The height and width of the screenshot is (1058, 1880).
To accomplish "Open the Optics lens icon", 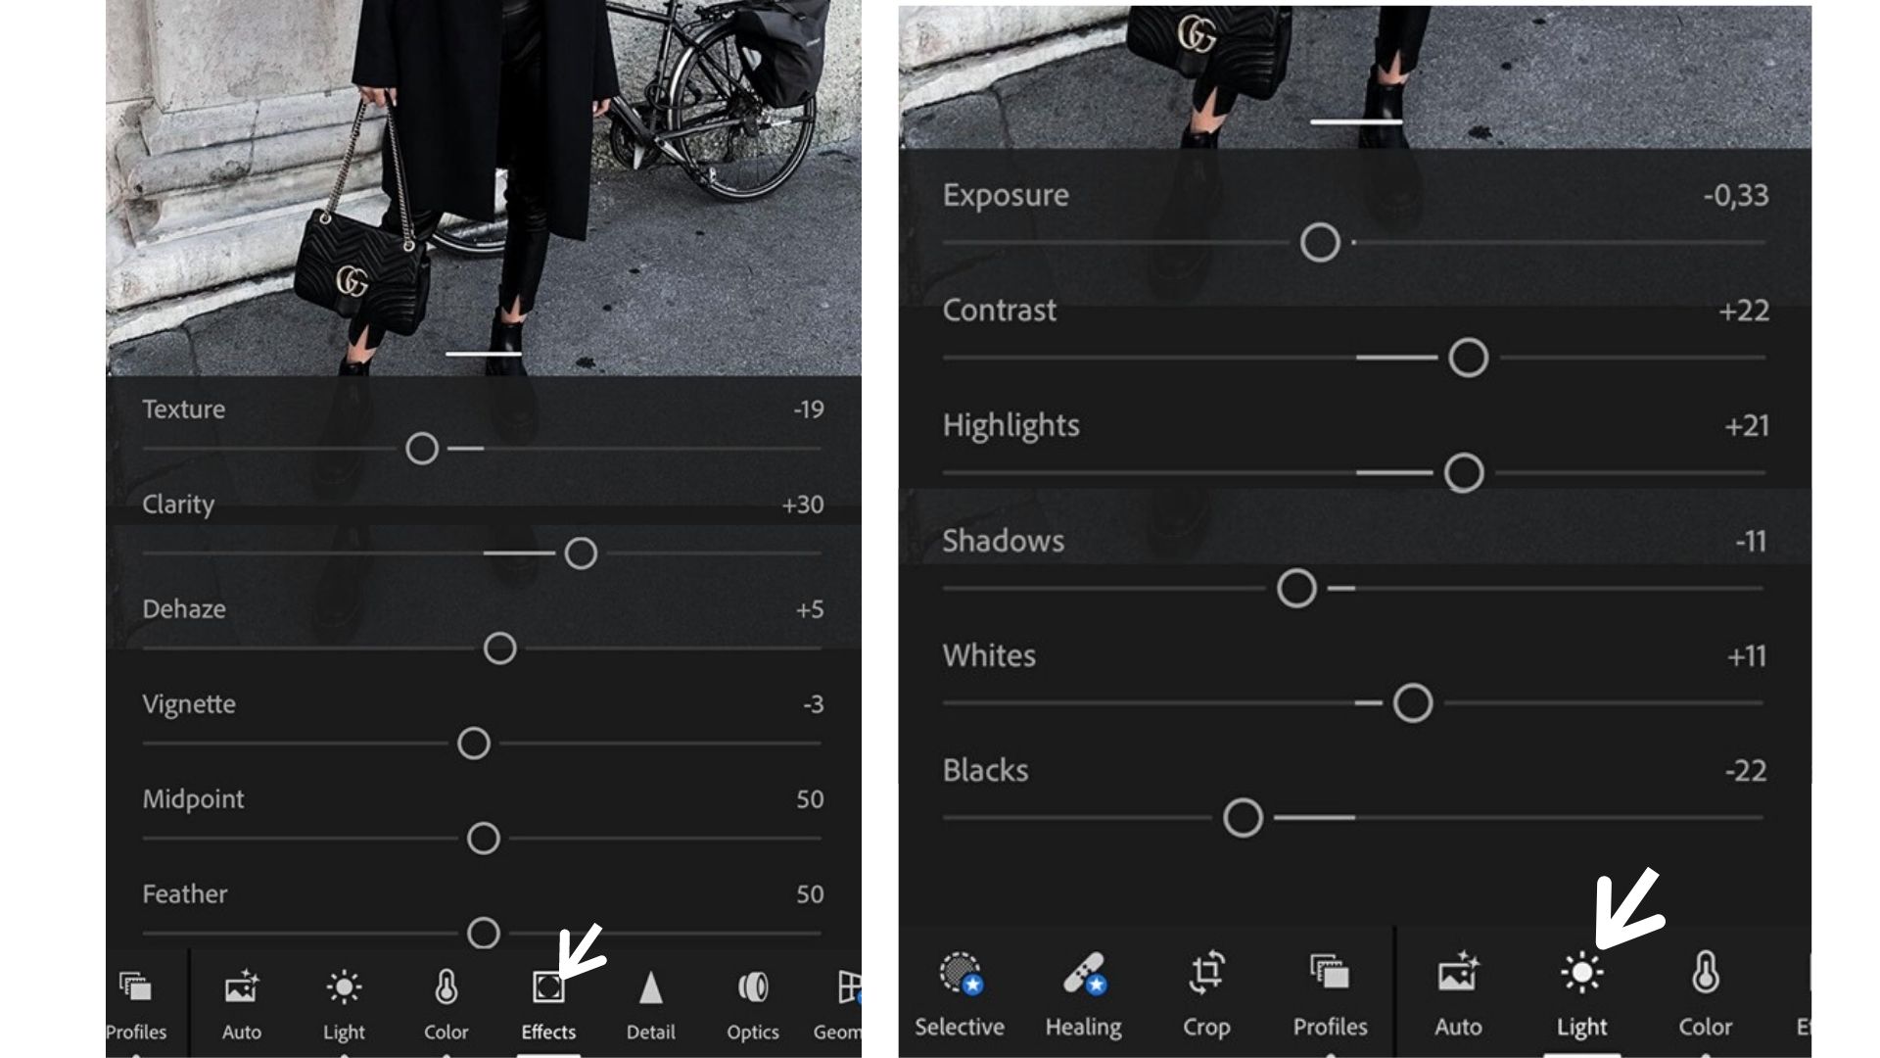I will [x=752, y=987].
